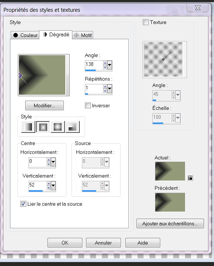Viewport: 214px width, 266px height.
Task: Switch to the Motif tab
Action: [x=83, y=35]
